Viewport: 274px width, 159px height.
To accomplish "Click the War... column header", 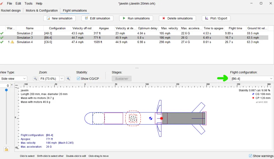I will click(11, 28).
